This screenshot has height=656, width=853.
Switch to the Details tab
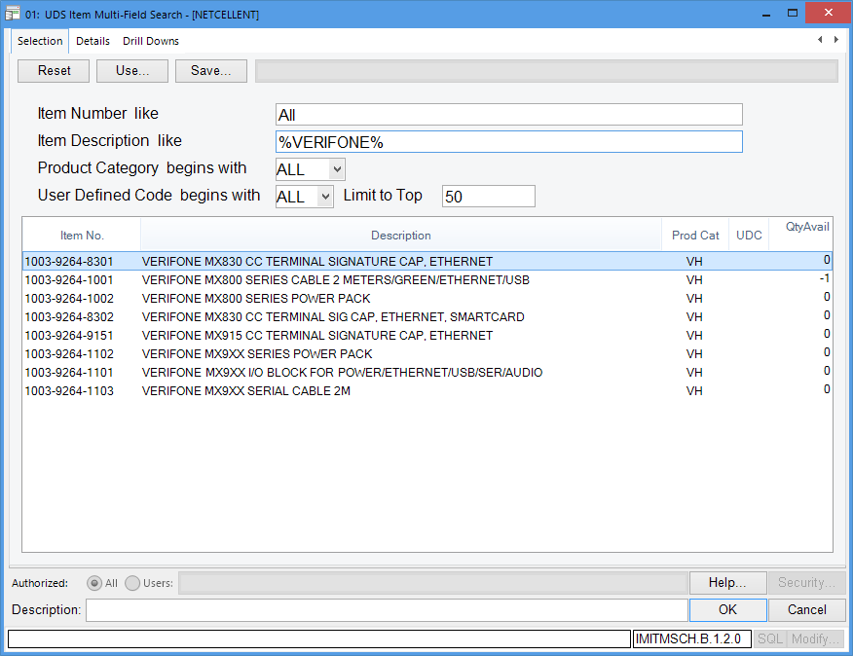93,41
